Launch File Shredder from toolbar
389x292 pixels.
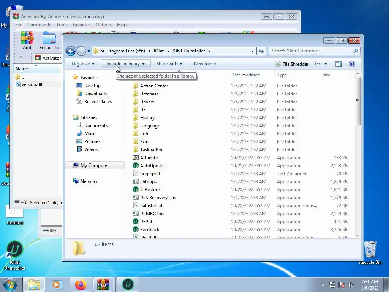[292, 64]
